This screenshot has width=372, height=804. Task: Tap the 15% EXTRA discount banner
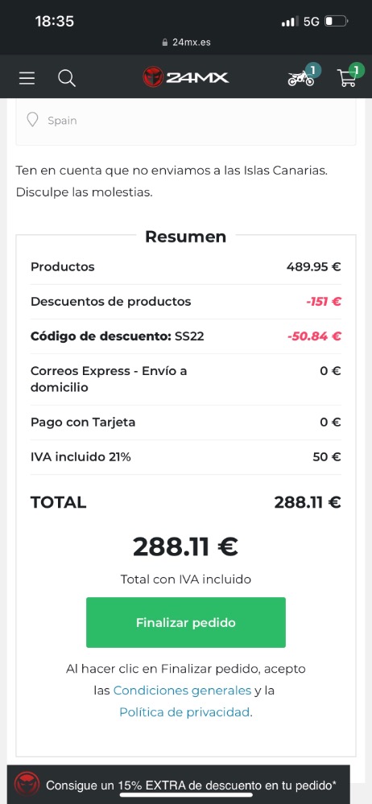179,785
